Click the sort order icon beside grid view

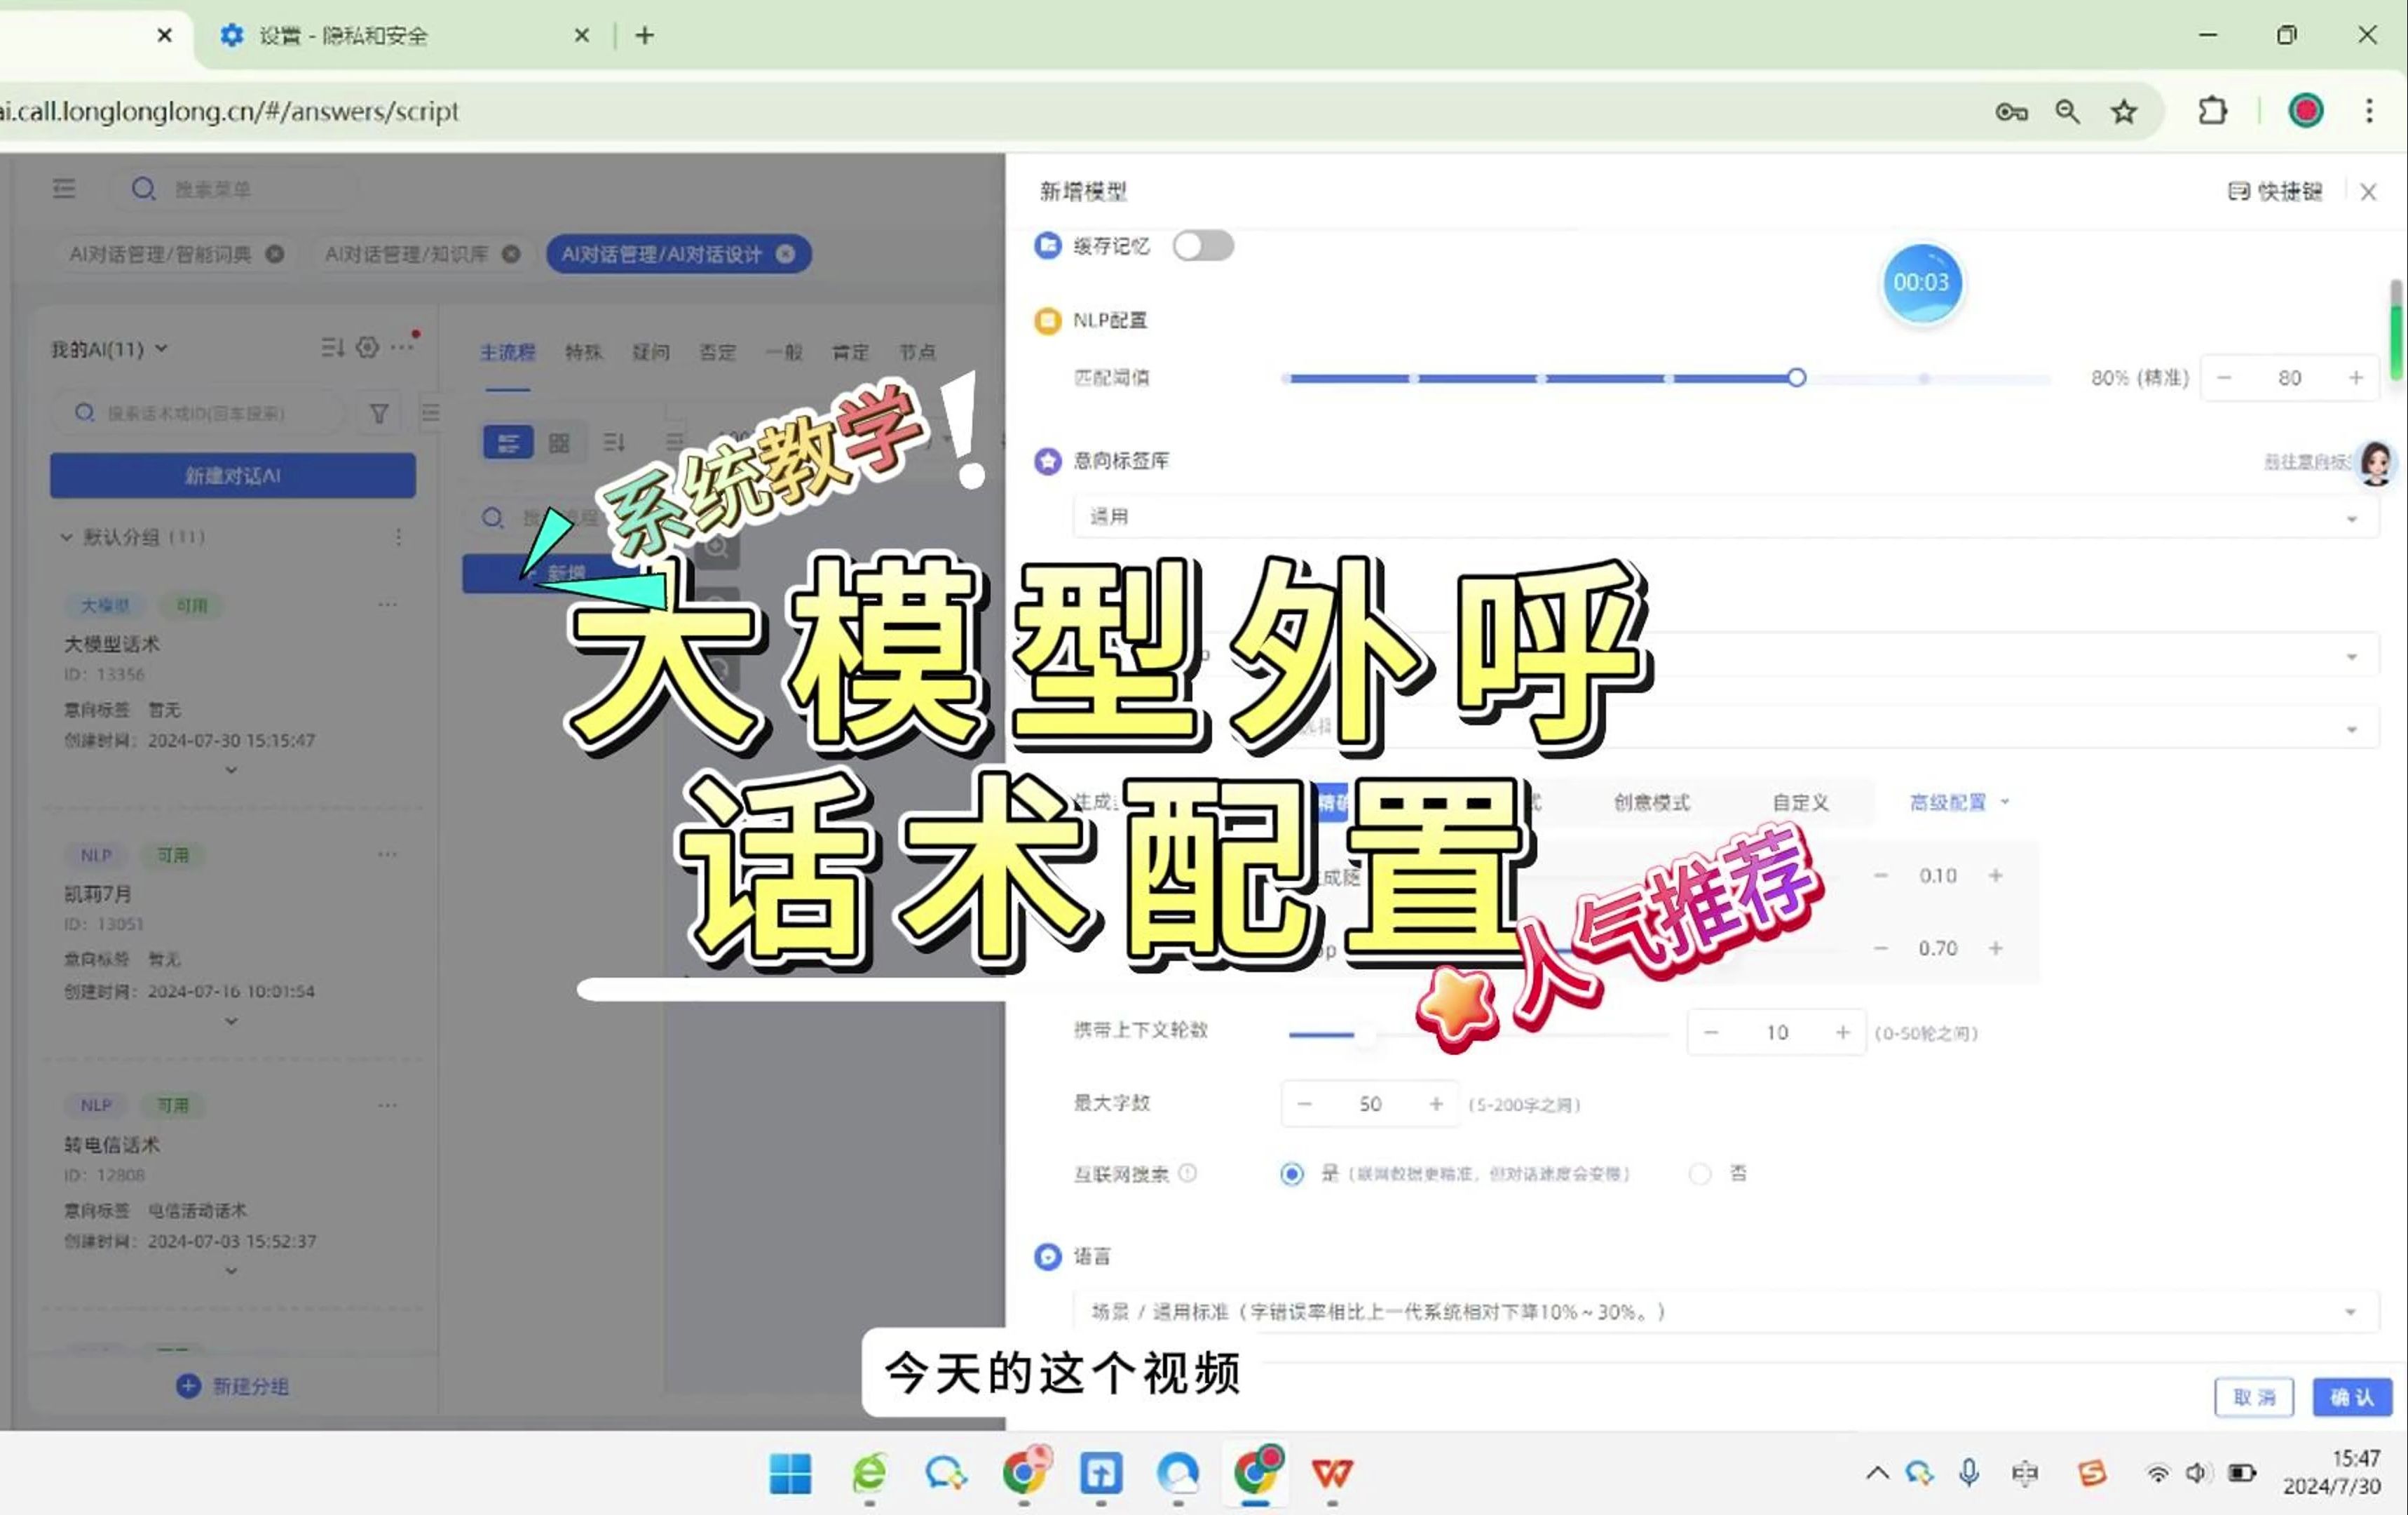[615, 443]
